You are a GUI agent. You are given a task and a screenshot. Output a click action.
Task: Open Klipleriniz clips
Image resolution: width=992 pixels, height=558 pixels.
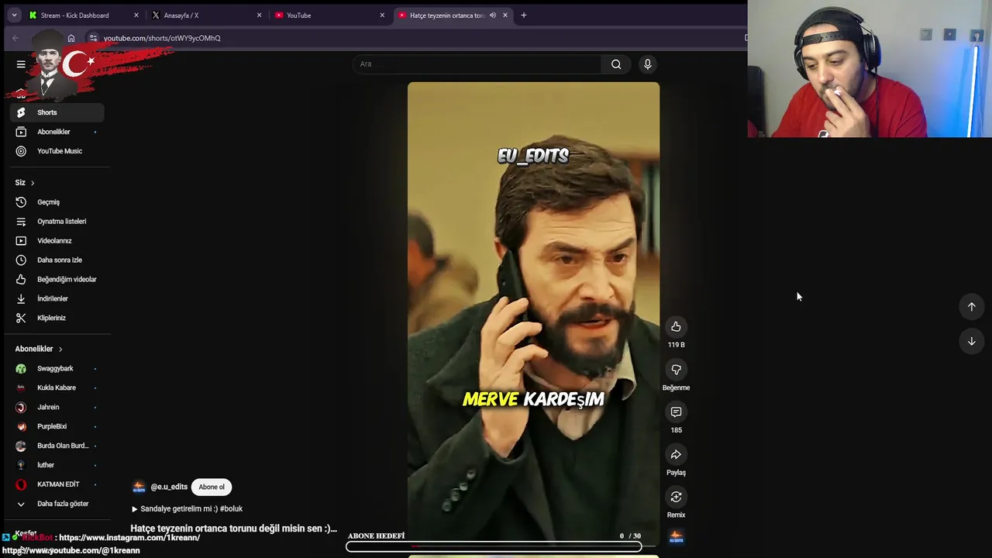[x=57, y=318]
